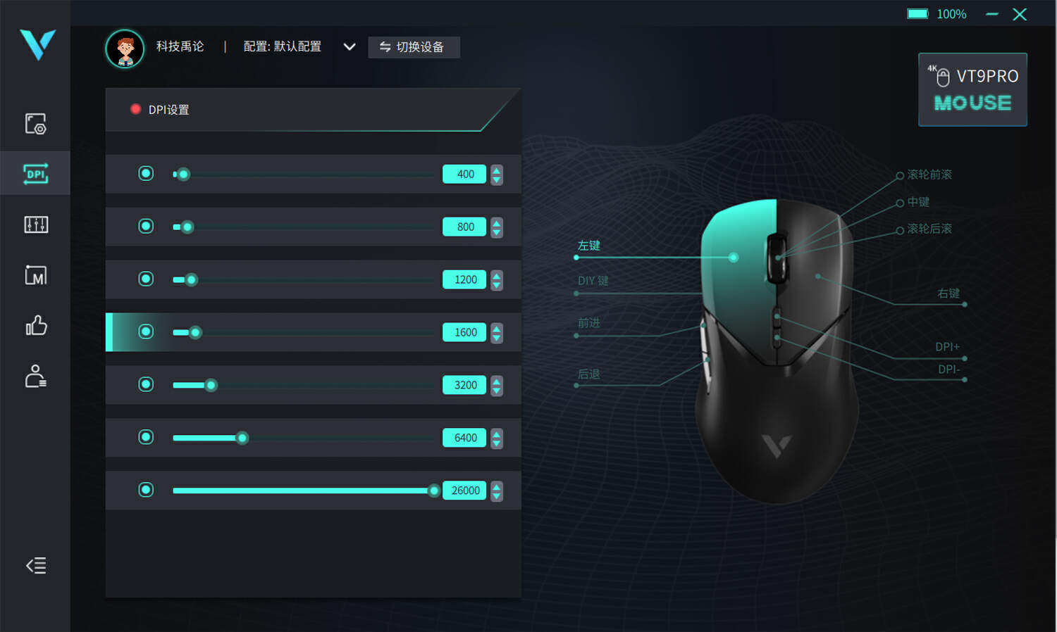The width and height of the screenshot is (1057, 632).
Task: Open the equalizer-style parameters sidebar icon
Action: point(36,225)
